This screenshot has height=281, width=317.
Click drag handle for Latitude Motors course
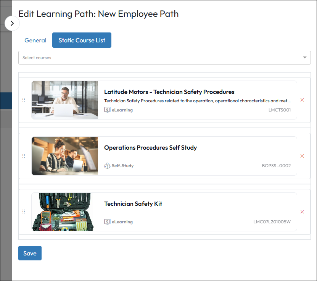(24, 100)
